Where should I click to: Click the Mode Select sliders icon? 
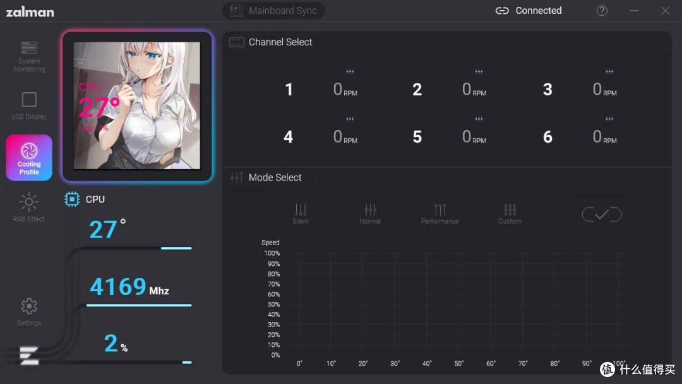tap(237, 177)
